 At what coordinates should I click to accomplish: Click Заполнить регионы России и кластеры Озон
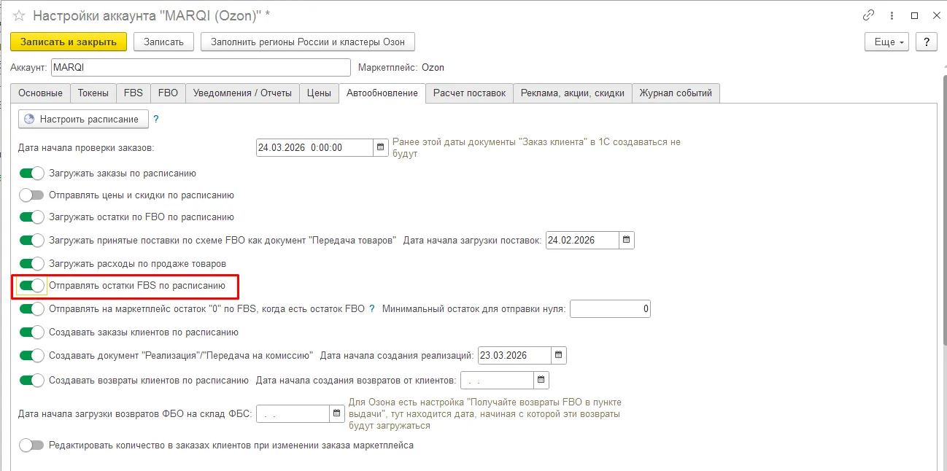(308, 42)
